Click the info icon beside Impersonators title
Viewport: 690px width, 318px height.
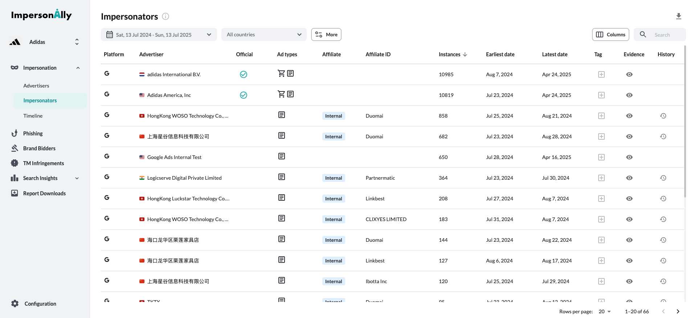pyautogui.click(x=166, y=16)
